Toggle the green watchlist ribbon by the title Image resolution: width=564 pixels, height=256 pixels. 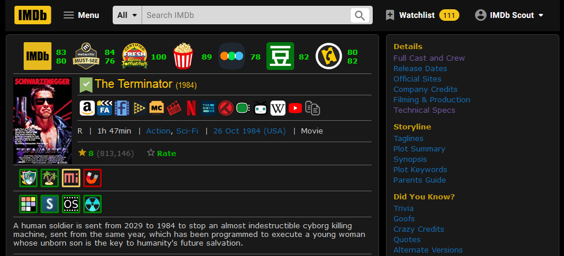coord(86,85)
